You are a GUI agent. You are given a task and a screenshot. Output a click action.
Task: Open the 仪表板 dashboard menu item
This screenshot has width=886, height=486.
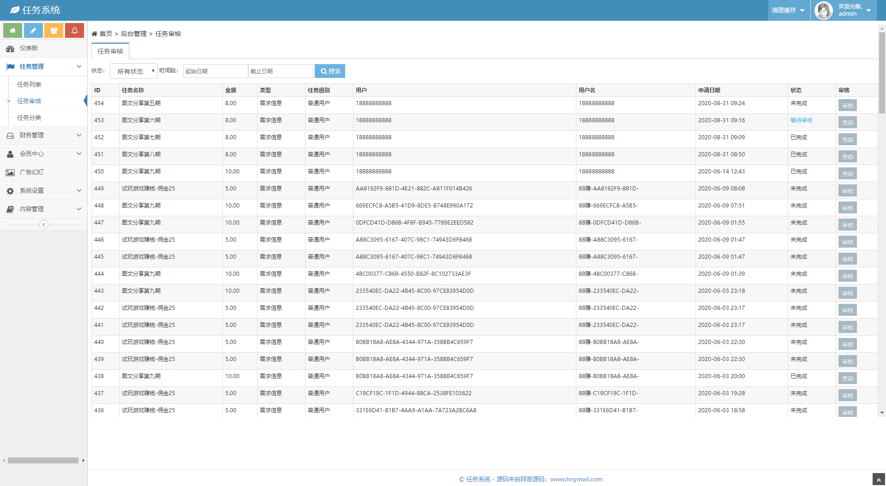pos(29,48)
